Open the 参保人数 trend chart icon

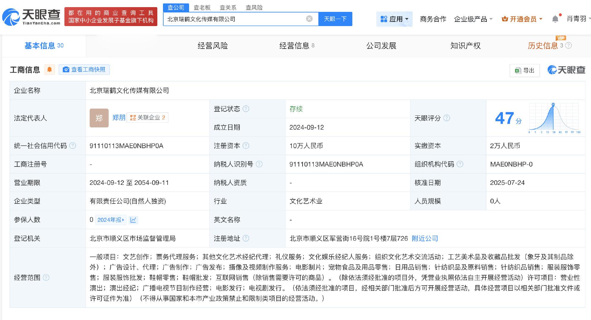[x=133, y=220]
